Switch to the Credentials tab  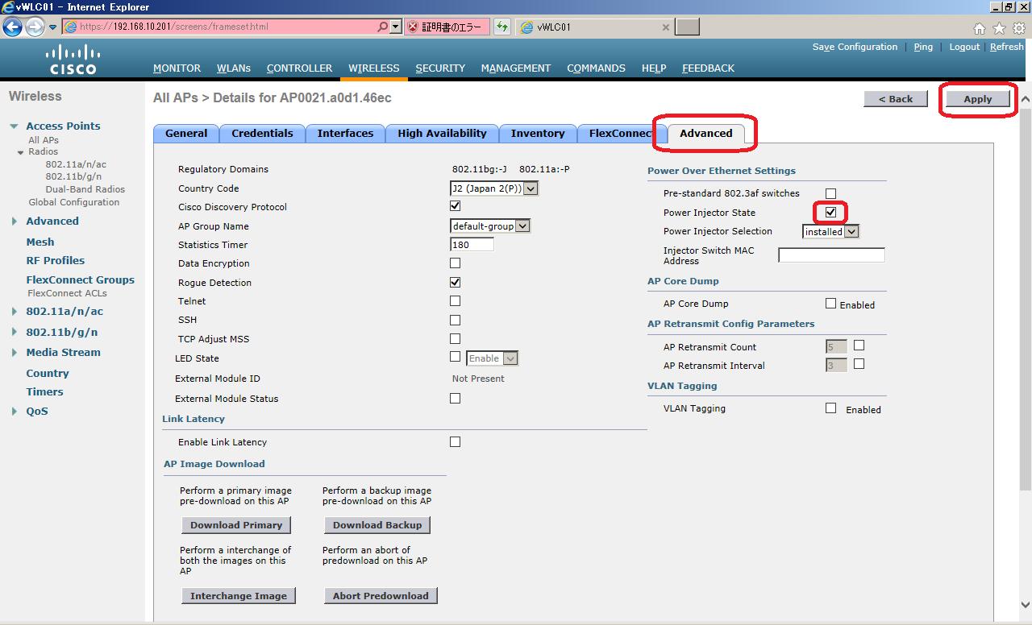[x=262, y=134]
